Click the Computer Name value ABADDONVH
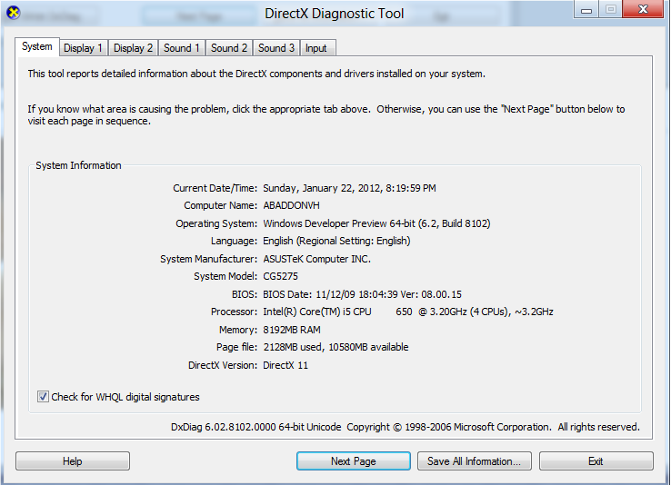Viewport: 671px width, 485px height. click(x=296, y=206)
